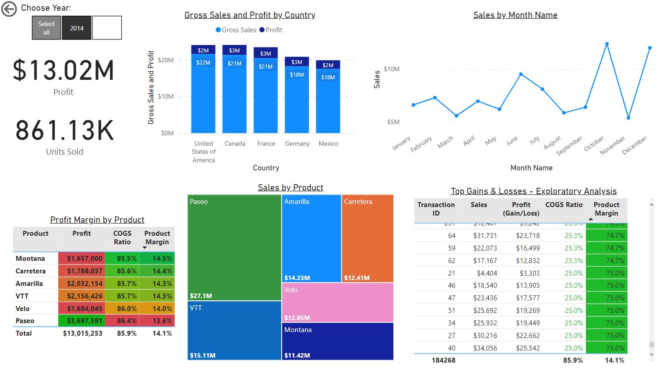Select 2014 in the Choose Year slicer
Image resolution: width=661 pixels, height=372 pixels.
[76, 28]
